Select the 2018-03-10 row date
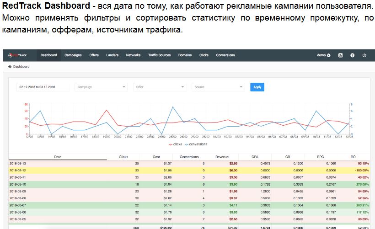This screenshot has height=229, width=375. click(x=18, y=184)
